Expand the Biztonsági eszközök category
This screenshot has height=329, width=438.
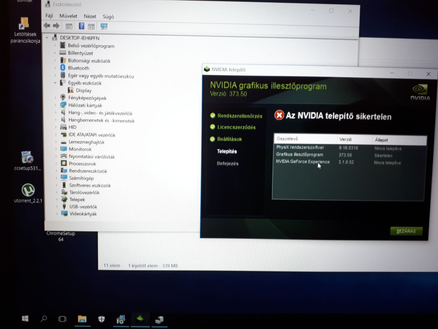pyautogui.click(x=55, y=60)
